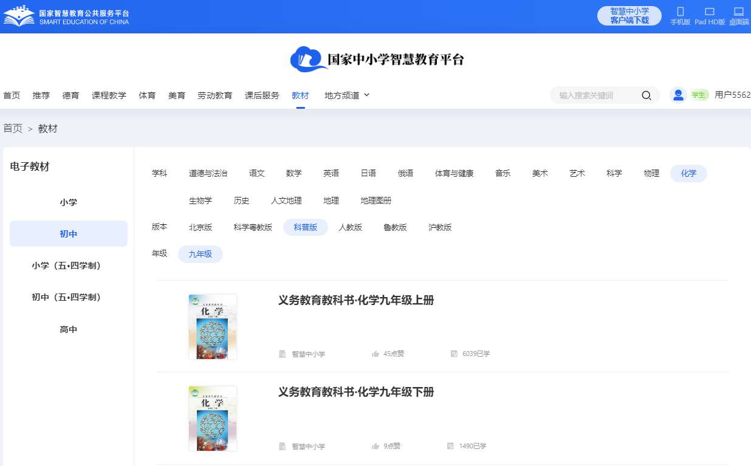Select 高中 in the sidebar

click(x=68, y=329)
